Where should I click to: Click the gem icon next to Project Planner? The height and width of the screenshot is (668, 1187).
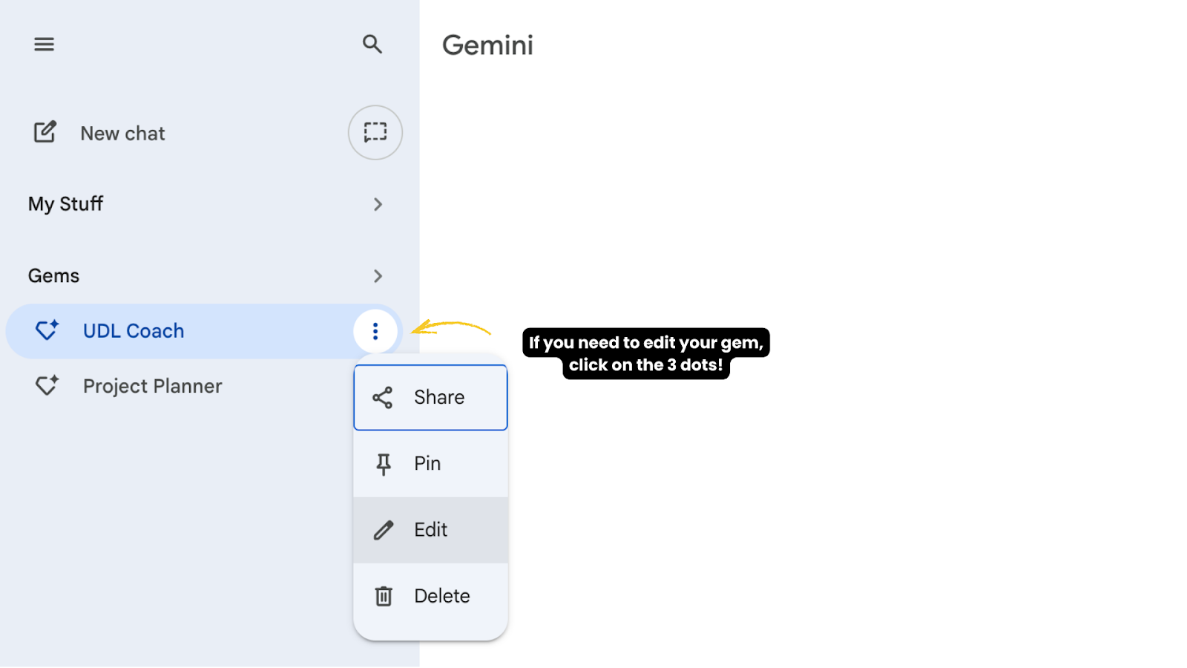tap(47, 386)
